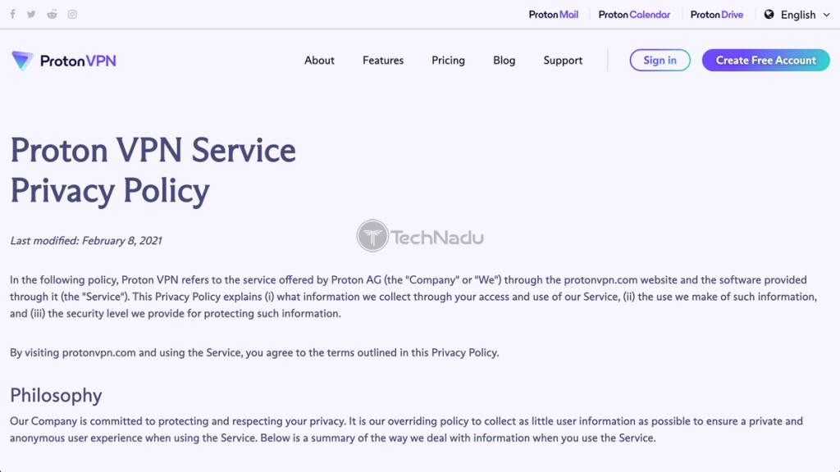Open the Instagram social icon

pyautogui.click(x=72, y=15)
